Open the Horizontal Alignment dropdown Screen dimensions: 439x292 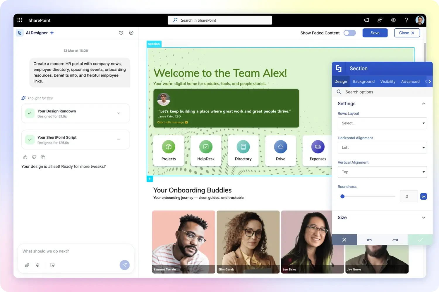coord(382,148)
